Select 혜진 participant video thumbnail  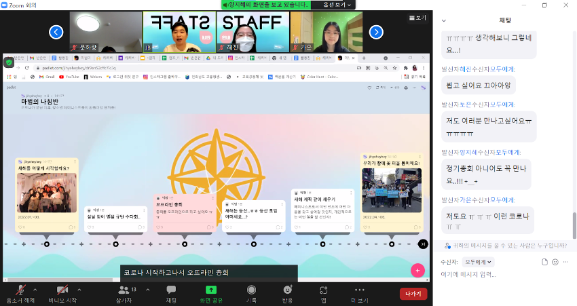tap(253, 32)
